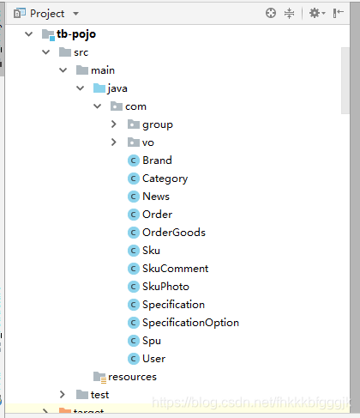The image size is (360, 418).
Task: Click the Project view icon in the header
Action: pyautogui.click(x=20, y=13)
